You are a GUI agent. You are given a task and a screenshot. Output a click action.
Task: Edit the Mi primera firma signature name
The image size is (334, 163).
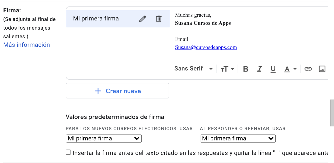click(x=142, y=19)
